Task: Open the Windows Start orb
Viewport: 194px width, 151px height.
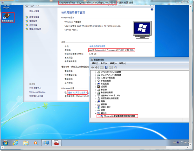Action: (x=5, y=143)
